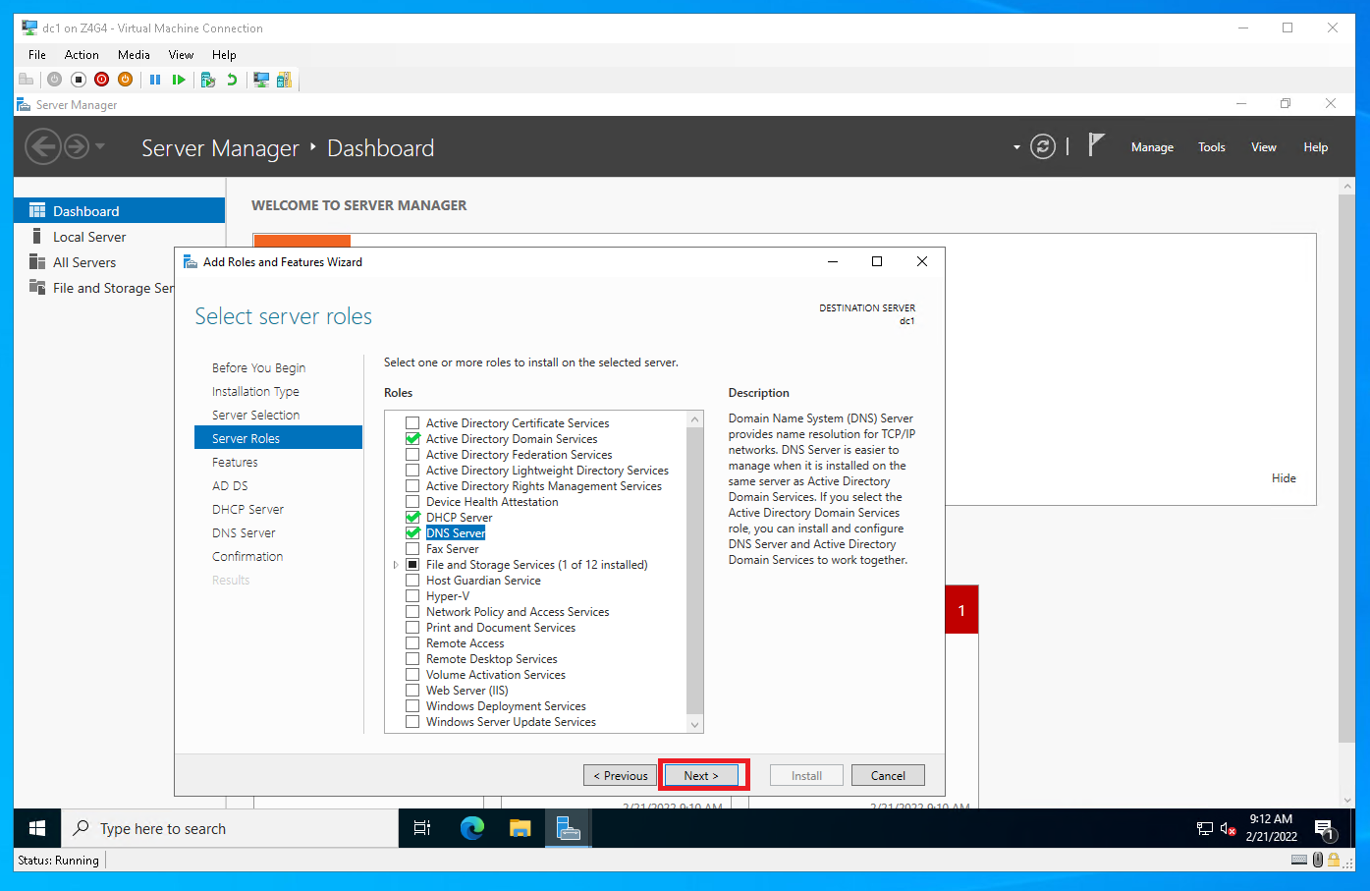1370x891 pixels.
Task: Go to the Installation Type wizard step
Action: click(255, 391)
